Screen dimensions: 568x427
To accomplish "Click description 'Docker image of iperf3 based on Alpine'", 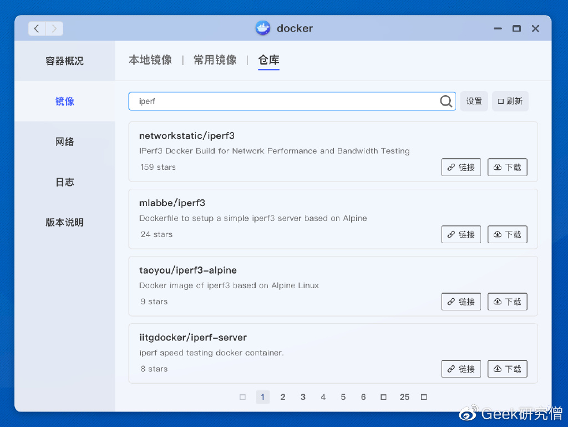I will pos(229,285).
